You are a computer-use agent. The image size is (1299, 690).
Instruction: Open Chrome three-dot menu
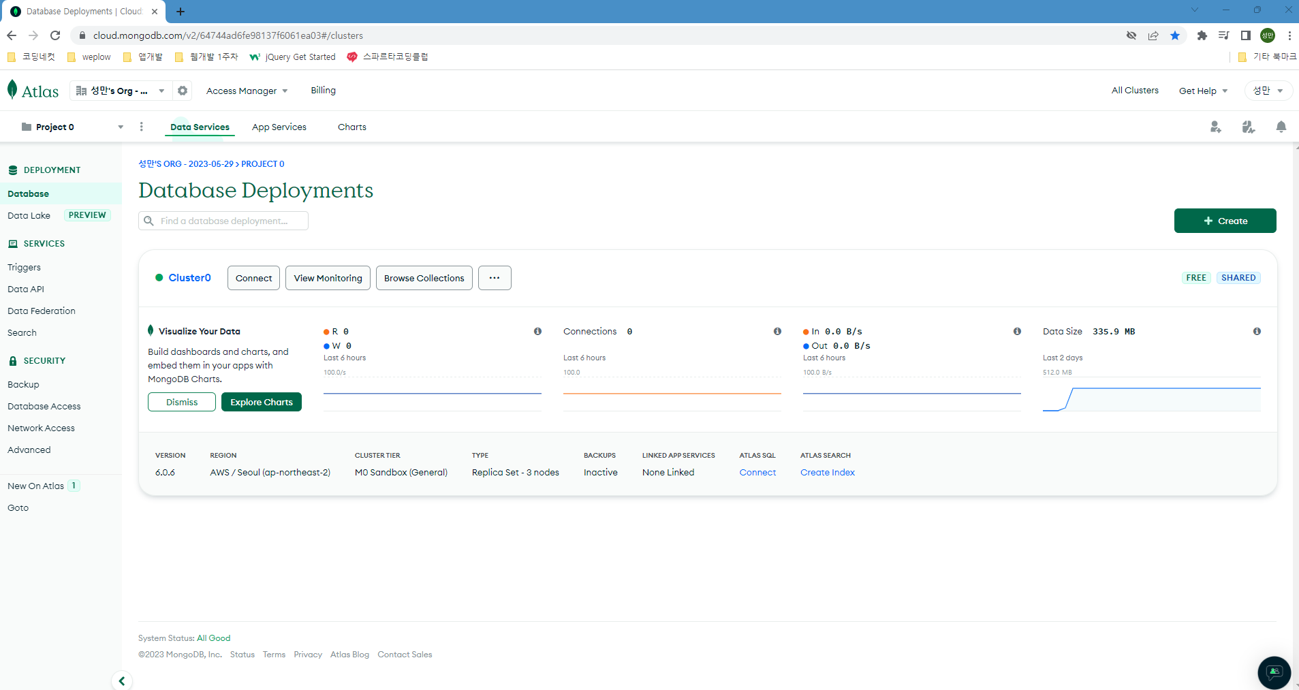tap(1289, 35)
